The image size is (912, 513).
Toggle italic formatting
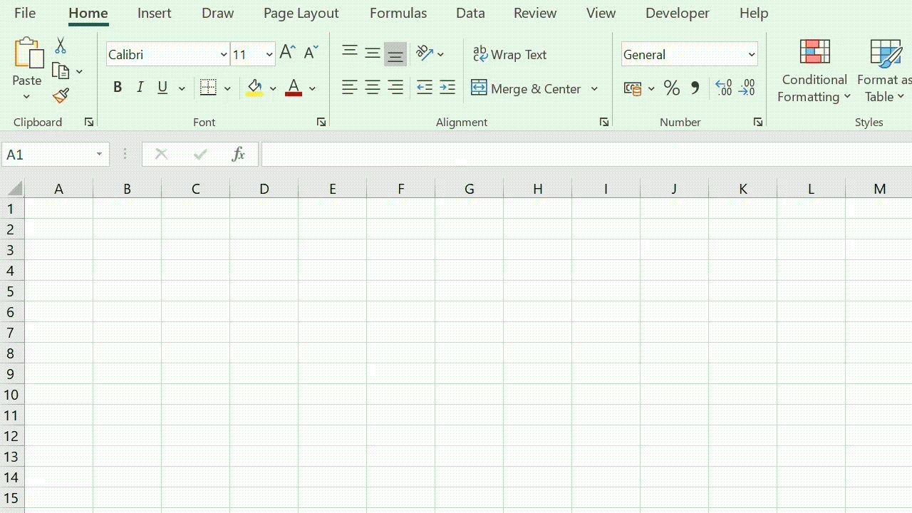coord(140,87)
